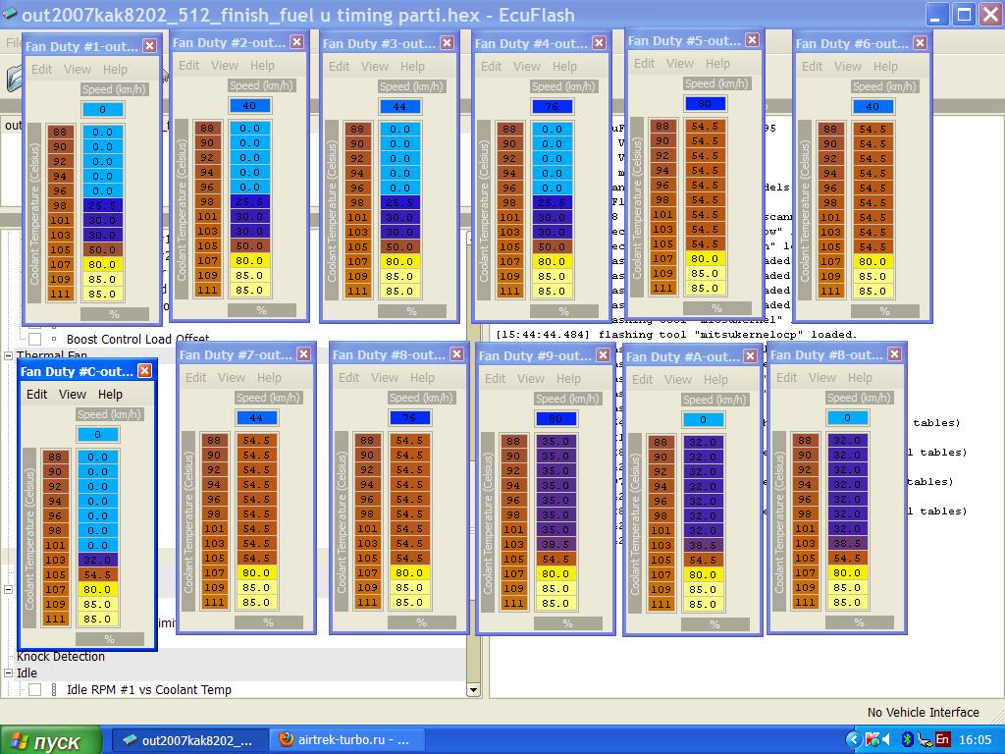Close the Fan Duty #5 table window
This screenshot has height=754, width=1005.
(752, 40)
